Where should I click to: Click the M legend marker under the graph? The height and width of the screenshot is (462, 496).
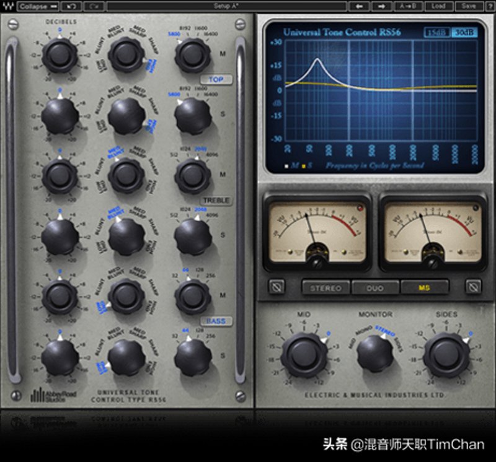point(286,166)
